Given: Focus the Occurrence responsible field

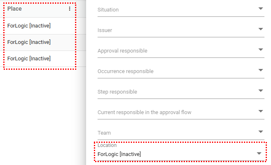Looking at the screenshot, I should [172, 71].
